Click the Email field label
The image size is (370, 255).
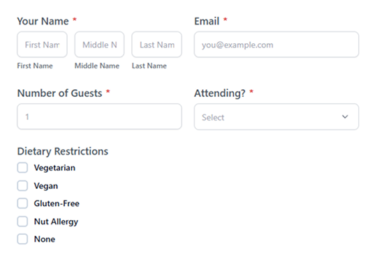(207, 21)
